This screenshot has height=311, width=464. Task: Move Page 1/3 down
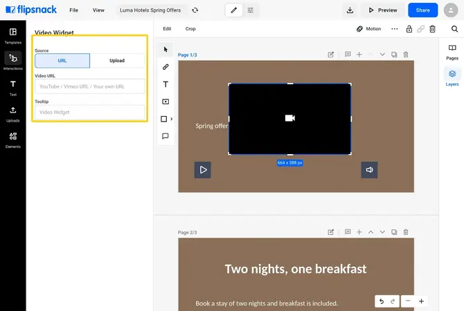pos(382,55)
